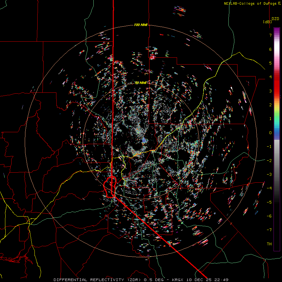Click the 5 value on color scale

click(270, 63)
